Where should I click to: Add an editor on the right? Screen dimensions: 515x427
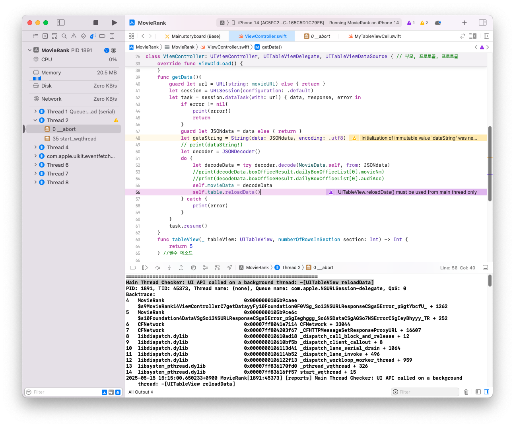point(486,36)
